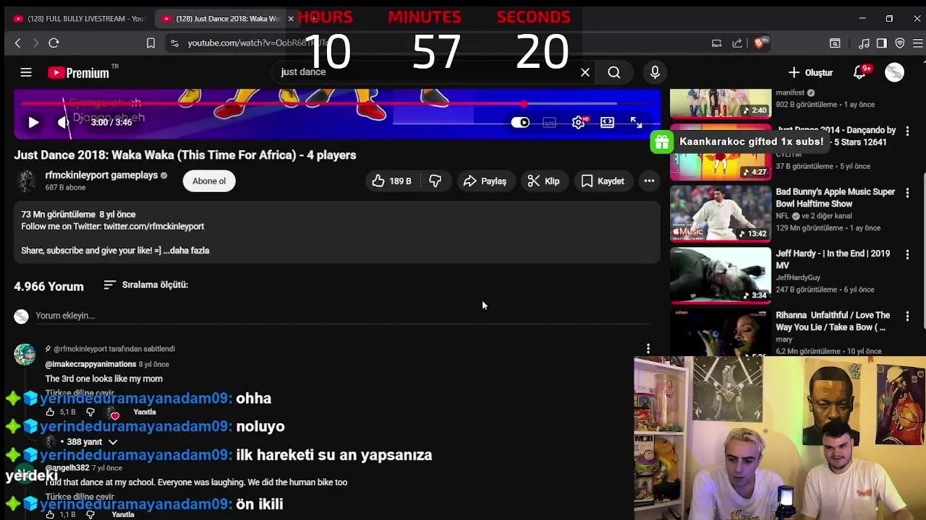This screenshot has width=926, height=520.
Task: Open rfmckinleyport channel avatar
Action: point(27,181)
